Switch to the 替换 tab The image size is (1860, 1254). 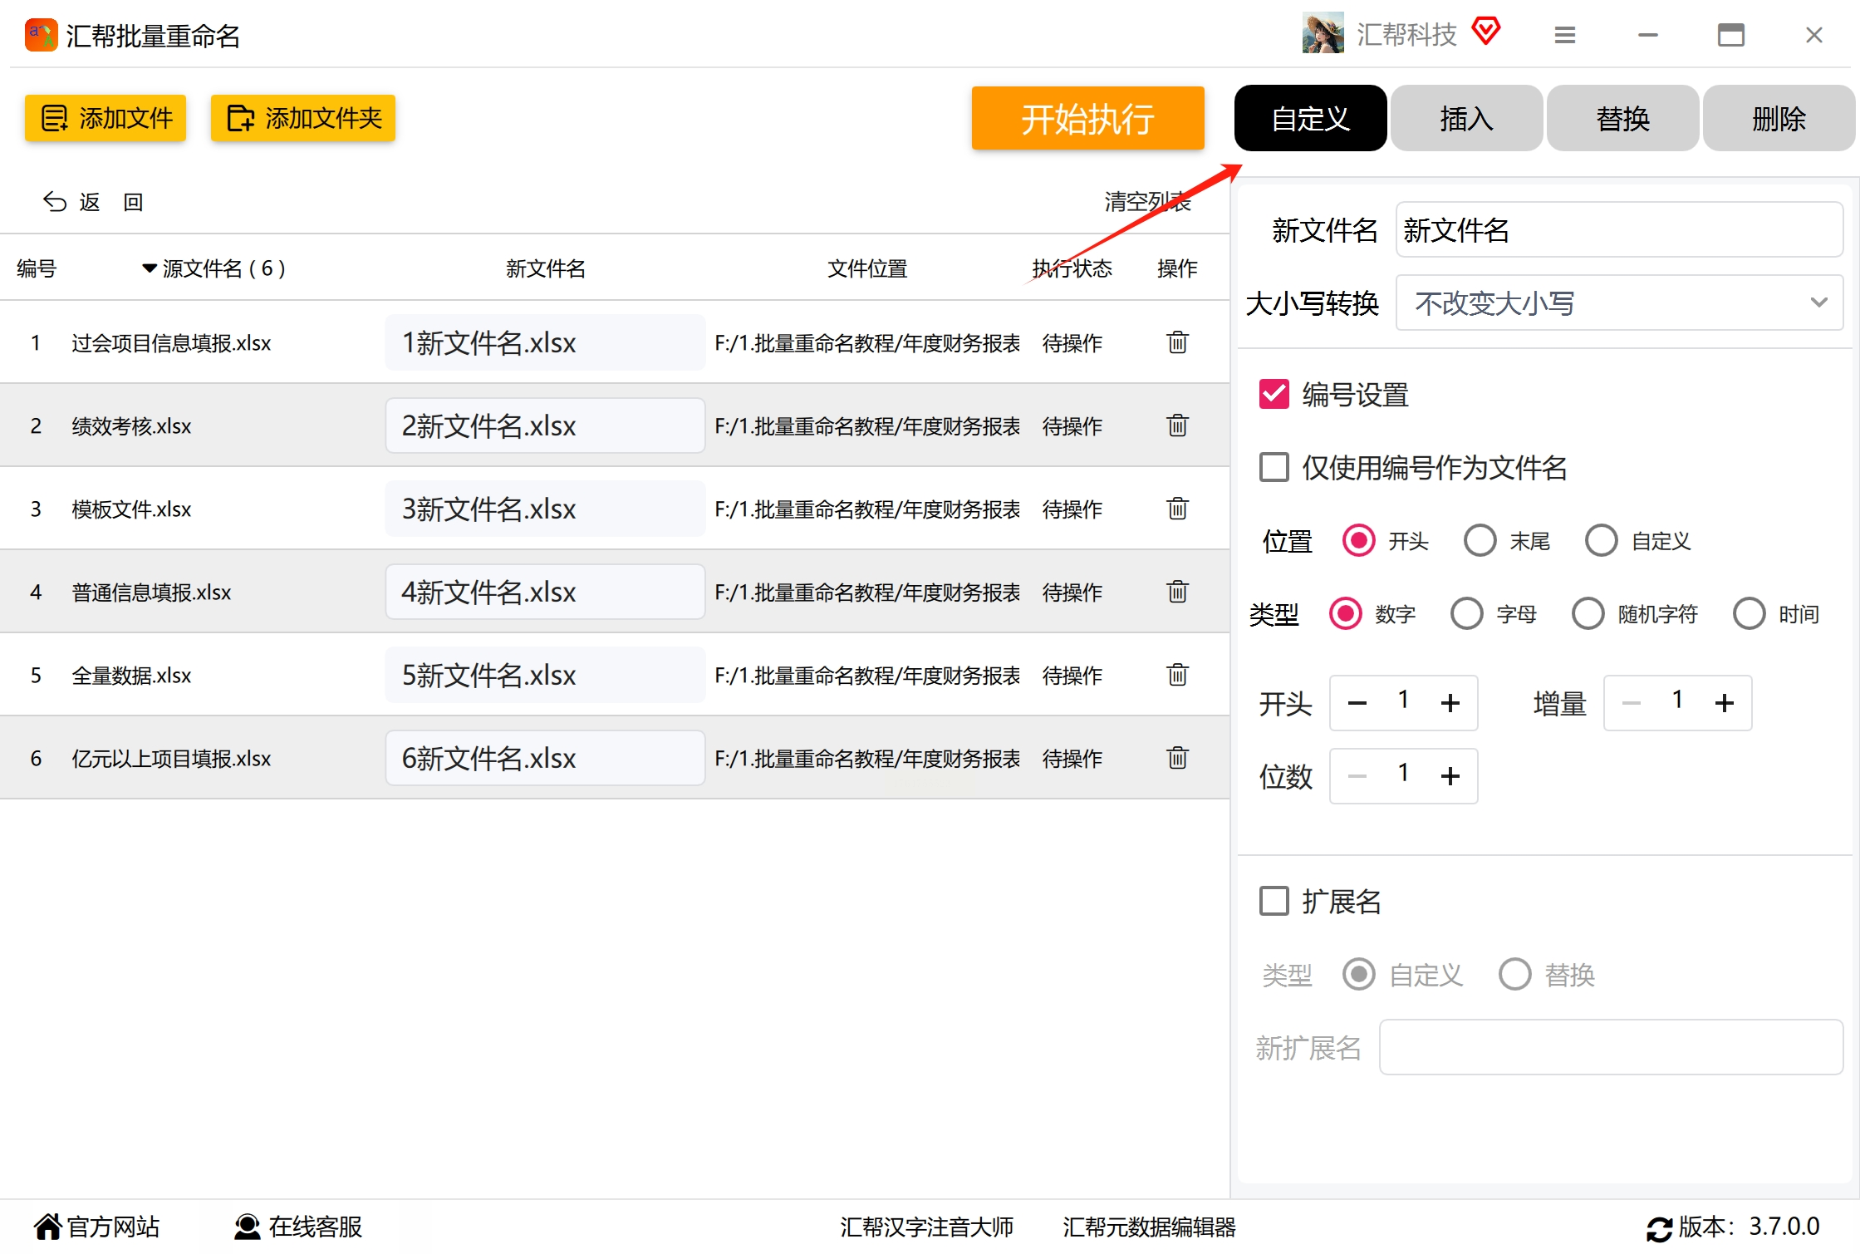click(x=1622, y=119)
